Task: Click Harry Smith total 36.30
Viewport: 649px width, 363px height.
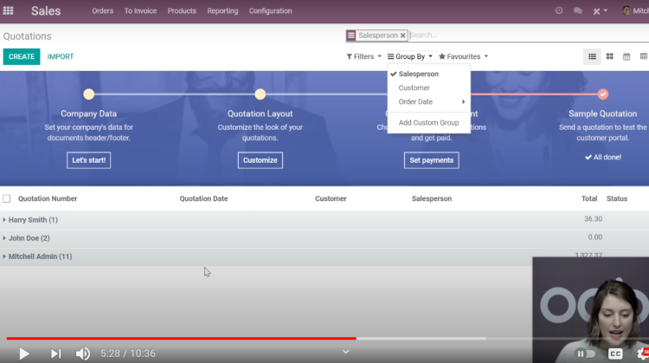Action: tap(593, 219)
